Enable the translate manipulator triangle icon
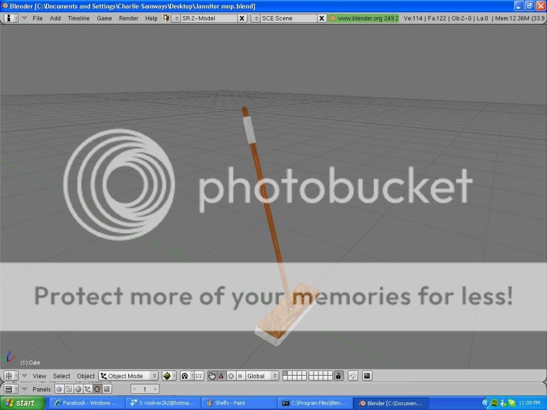Viewport: 547px width, 410px height. [x=221, y=376]
